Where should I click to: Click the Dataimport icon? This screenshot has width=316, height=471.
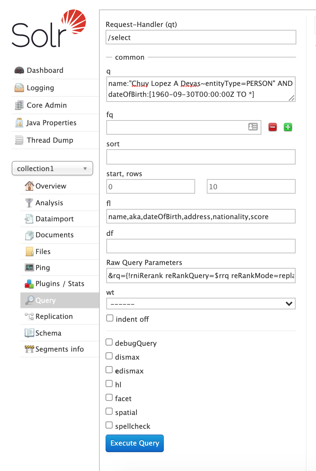tap(29, 219)
